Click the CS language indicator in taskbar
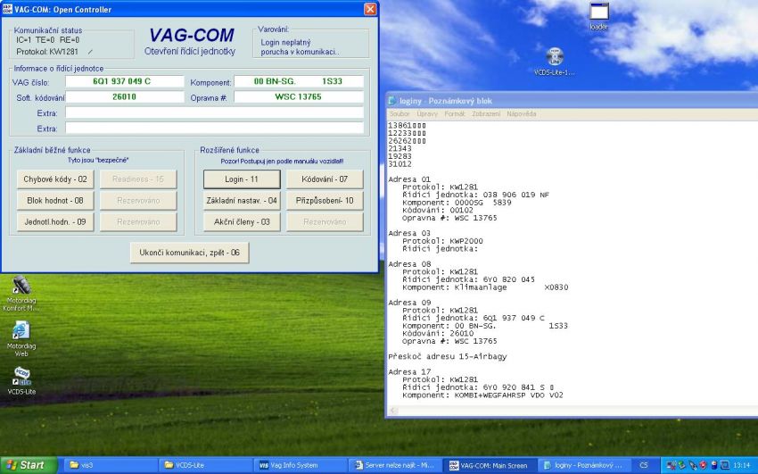This screenshot has height=474, width=758. click(644, 465)
